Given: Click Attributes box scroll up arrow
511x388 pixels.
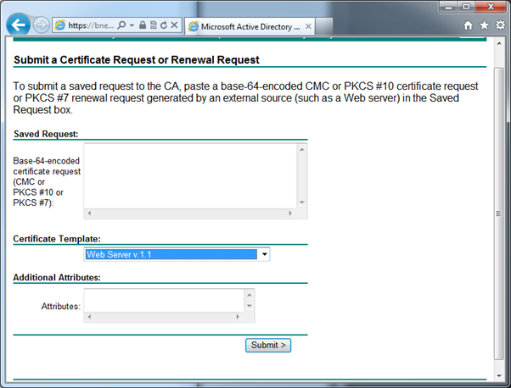Looking at the screenshot, I should [x=249, y=295].
